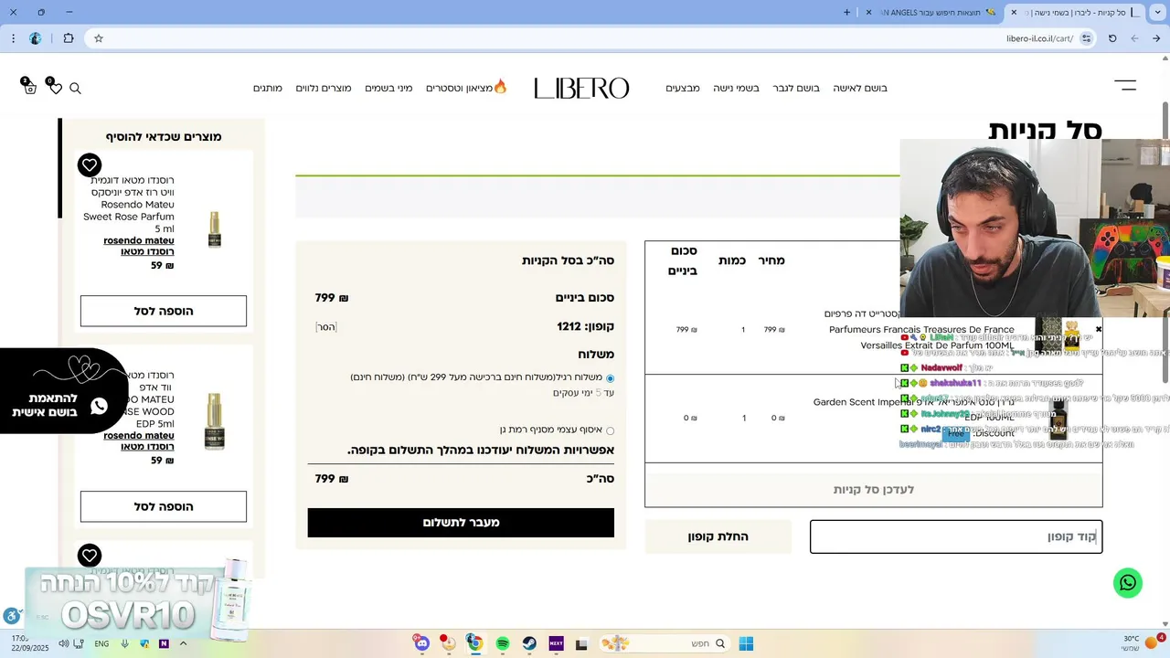The height and width of the screenshot is (658, 1170).
Task: Open Discord from the taskbar
Action: [421, 643]
